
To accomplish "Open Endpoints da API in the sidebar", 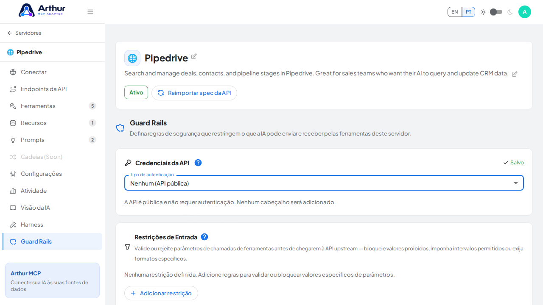I will [53, 89].
